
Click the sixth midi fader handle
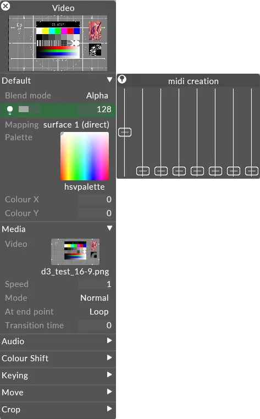tap(215, 171)
